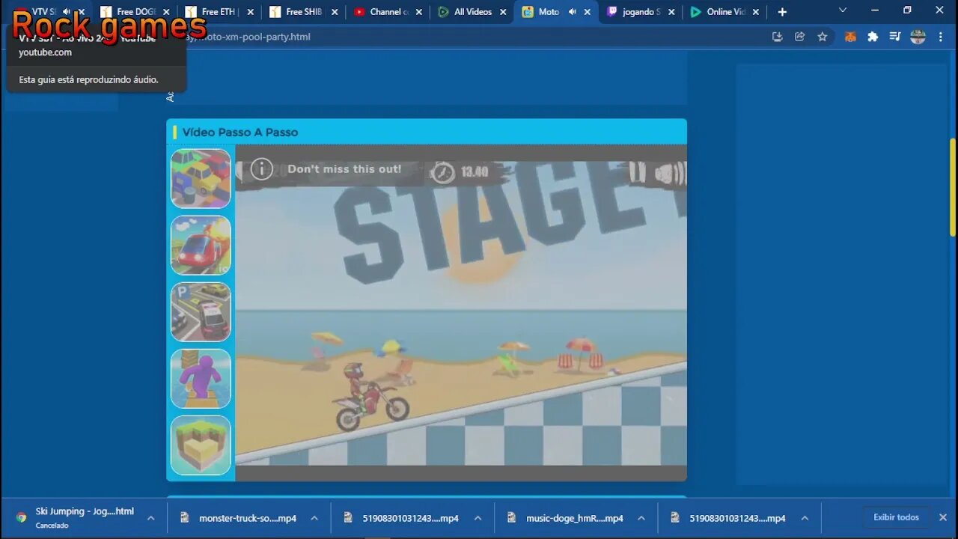Click the Chrome icon on Ski Jumping download
The height and width of the screenshot is (539, 958).
(22, 517)
